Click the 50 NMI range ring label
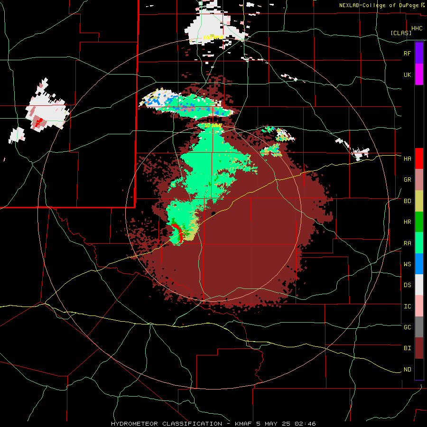The image size is (427, 427). point(213,126)
